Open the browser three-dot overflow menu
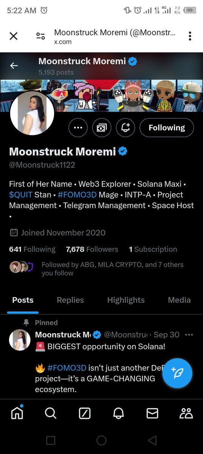 coord(190,36)
